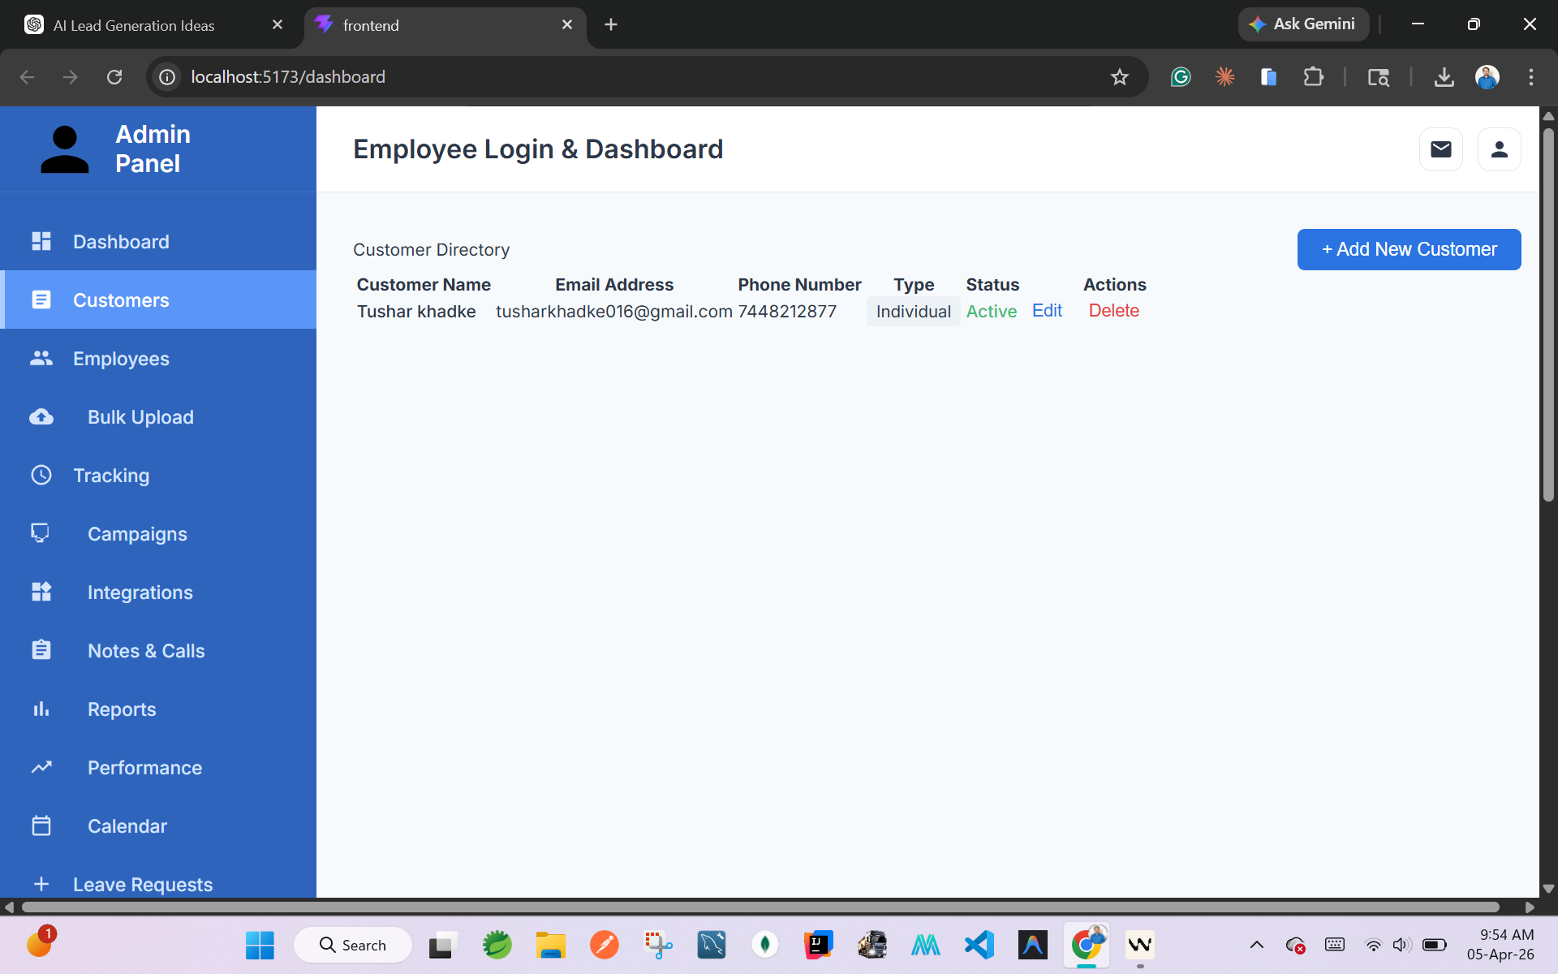The width and height of the screenshot is (1558, 974).
Task: Delete the Tushar khadke customer
Action: [x=1114, y=311]
